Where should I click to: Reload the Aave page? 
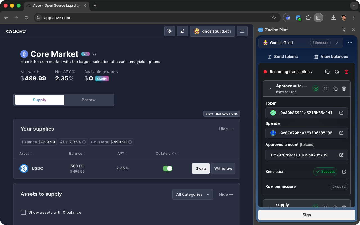coord(26,18)
